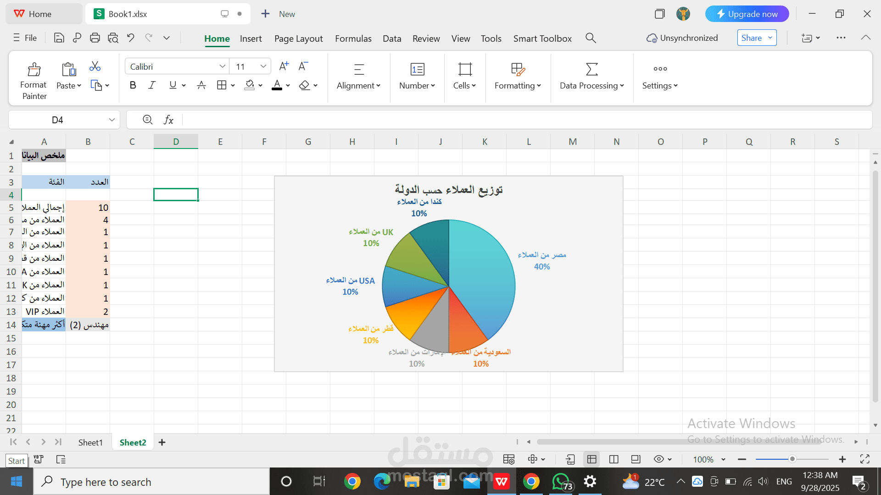The width and height of the screenshot is (881, 495).
Task: Open the Calibri font name dropdown
Action: 222,66
